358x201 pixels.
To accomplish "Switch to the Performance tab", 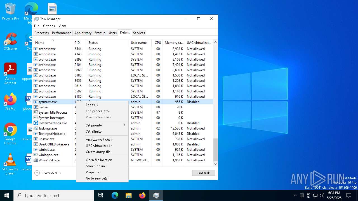I will [x=62, y=33].
